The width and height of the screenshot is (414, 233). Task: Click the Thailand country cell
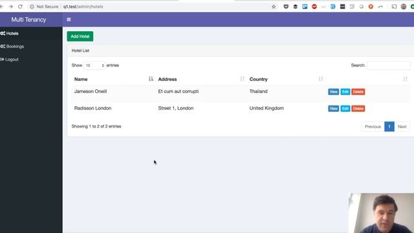[x=259, y=91]
